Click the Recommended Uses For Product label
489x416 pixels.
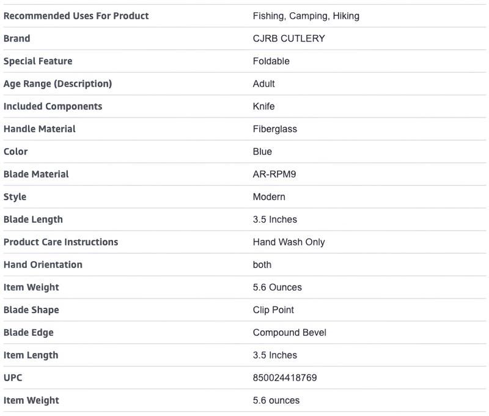(x=76, y=16)
